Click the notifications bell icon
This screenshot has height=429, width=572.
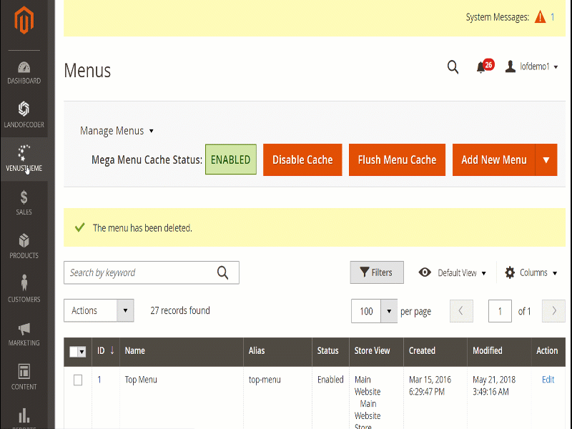click(481, 67)
